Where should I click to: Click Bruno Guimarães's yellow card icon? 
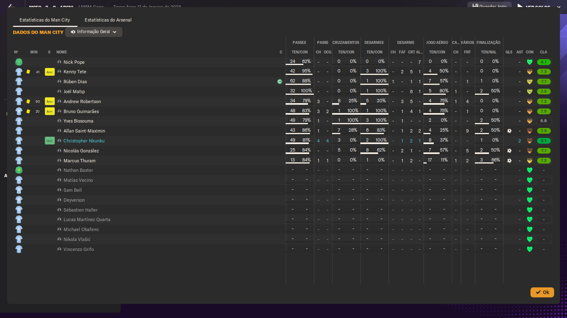pyautogui.click(x=28, y=111)
